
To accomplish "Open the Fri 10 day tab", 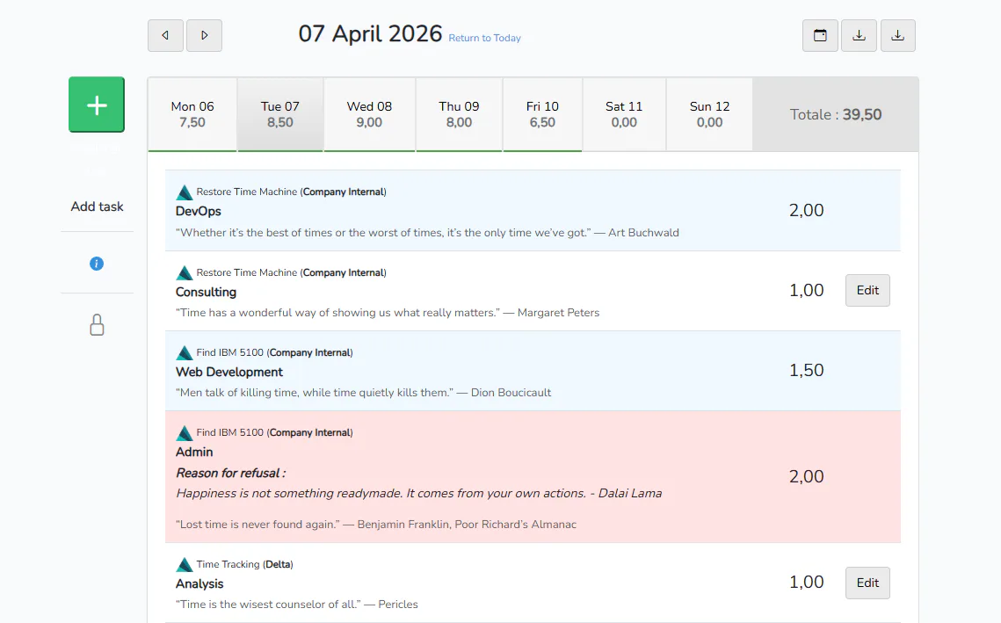I will 542,114.
